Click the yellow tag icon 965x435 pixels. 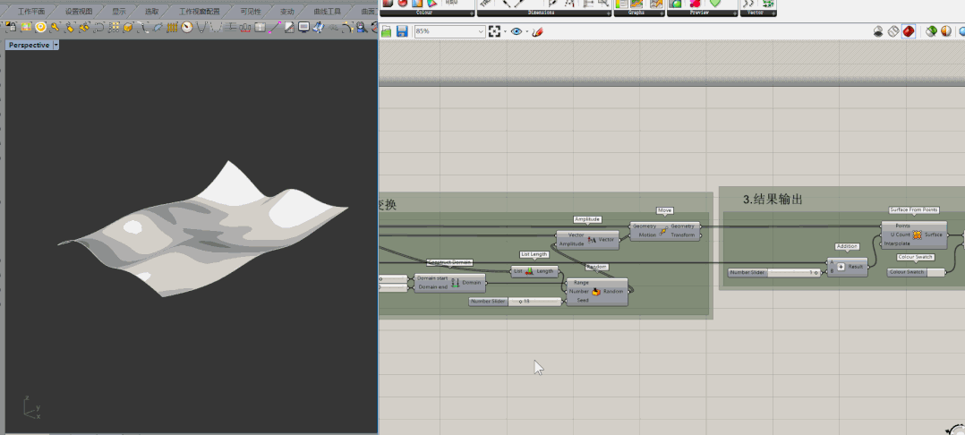(x=70, y=27)
